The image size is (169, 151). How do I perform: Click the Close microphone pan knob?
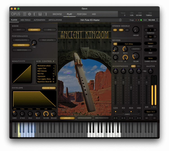coord(115,71)
